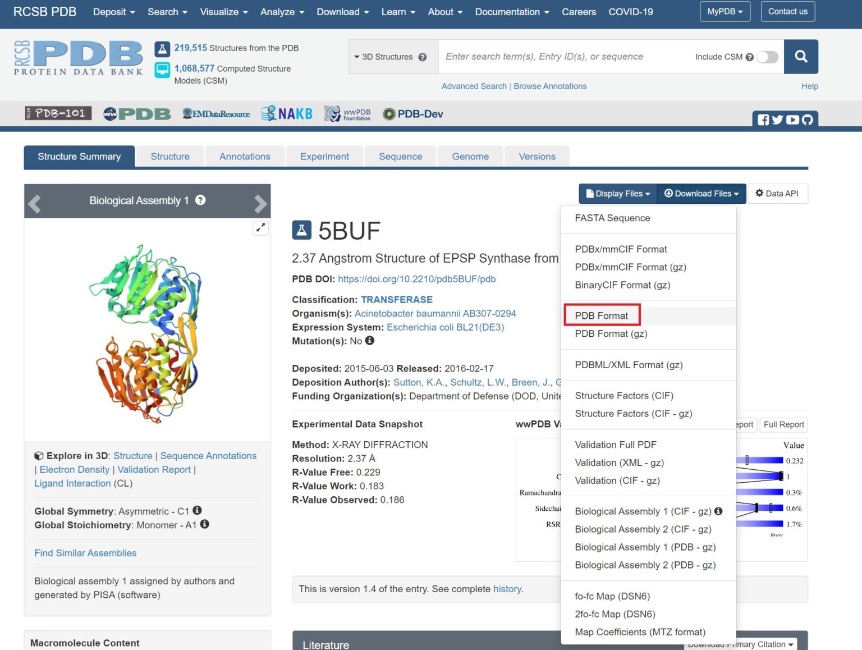
Task: Collapse the Download Files dropdown
Action: [701, 194]
